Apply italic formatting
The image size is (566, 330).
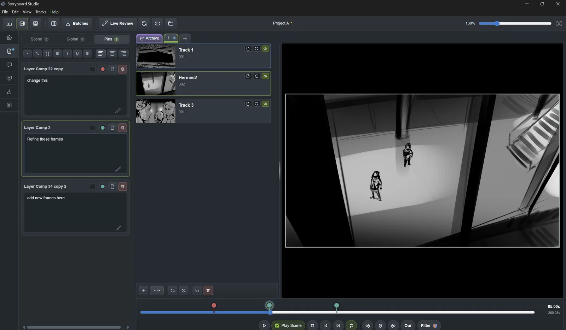67,53
